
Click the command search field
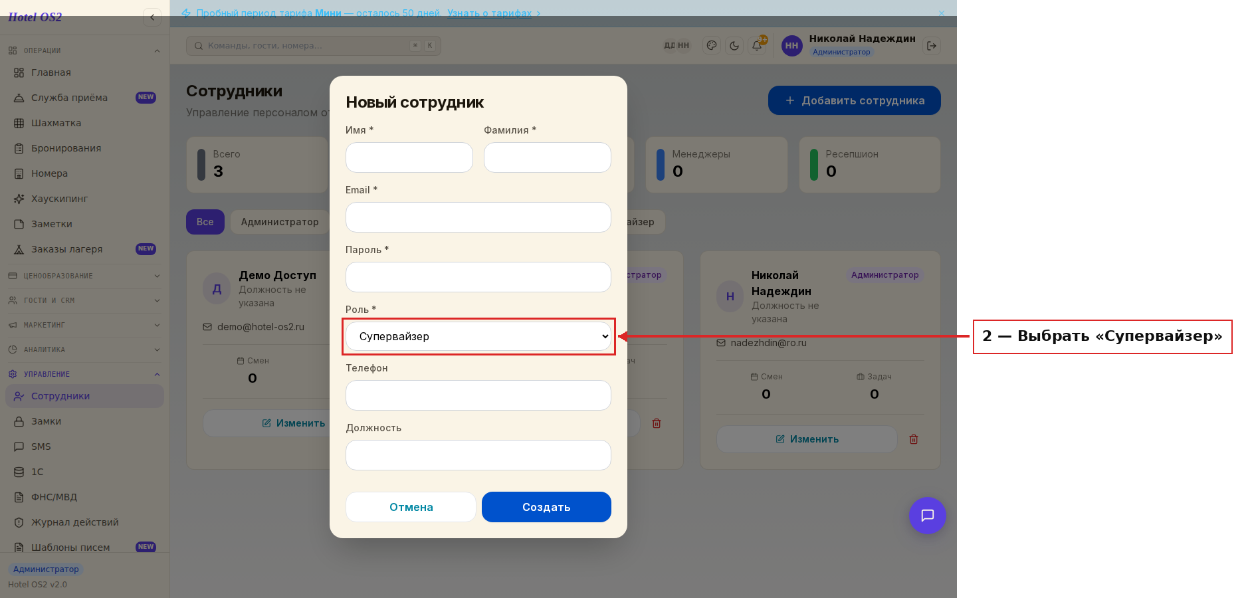point(314,46)
